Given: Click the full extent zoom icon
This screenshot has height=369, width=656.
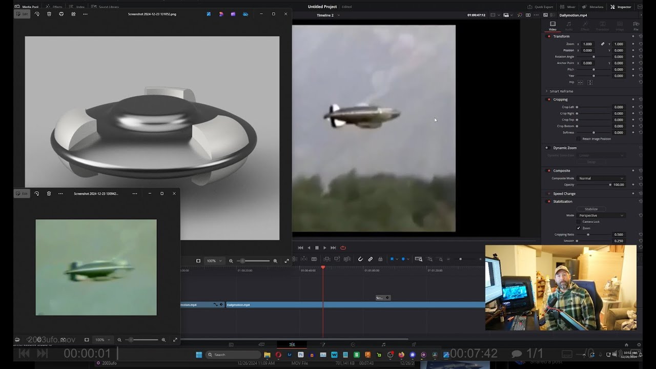Looking at the screenshot, I should click(418, 259).
